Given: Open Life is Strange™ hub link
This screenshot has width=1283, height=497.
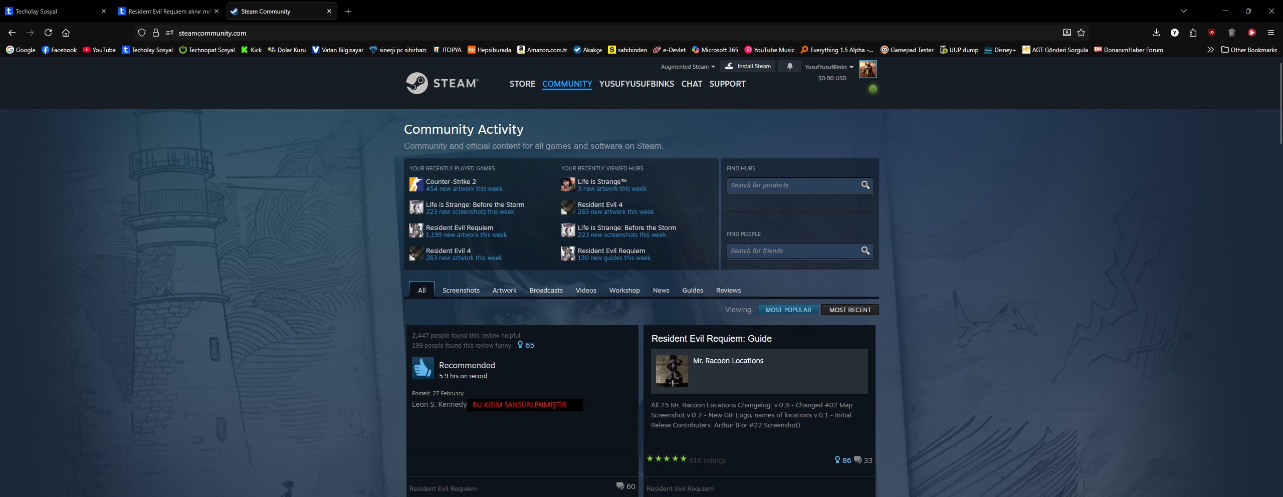Looking at the screenshot, I should (x=602, y=181).
